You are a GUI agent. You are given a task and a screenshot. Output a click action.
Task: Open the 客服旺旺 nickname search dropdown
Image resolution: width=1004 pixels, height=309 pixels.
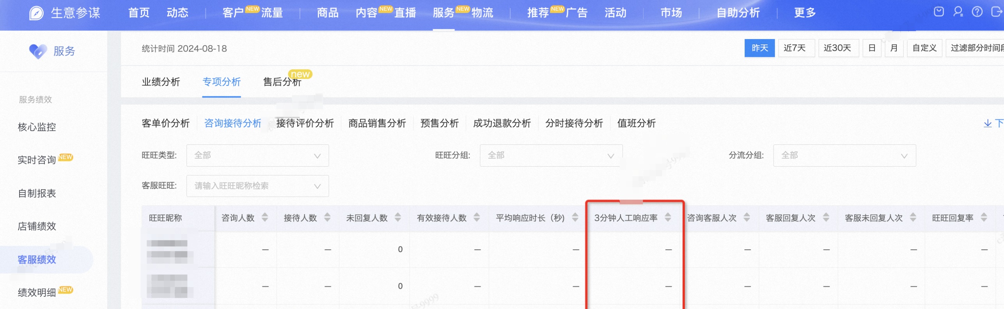pyautogui.click(x=257, y=186)
